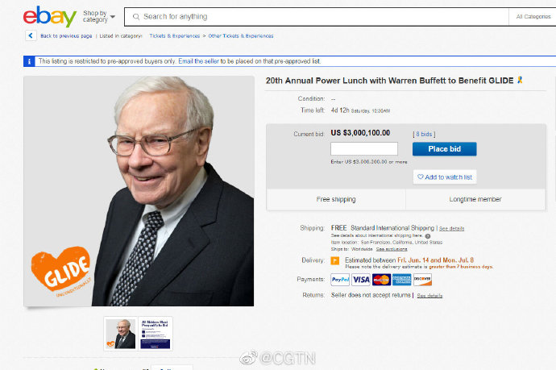Click the bid amount input field
556x370 pixels.
(364, 148)
